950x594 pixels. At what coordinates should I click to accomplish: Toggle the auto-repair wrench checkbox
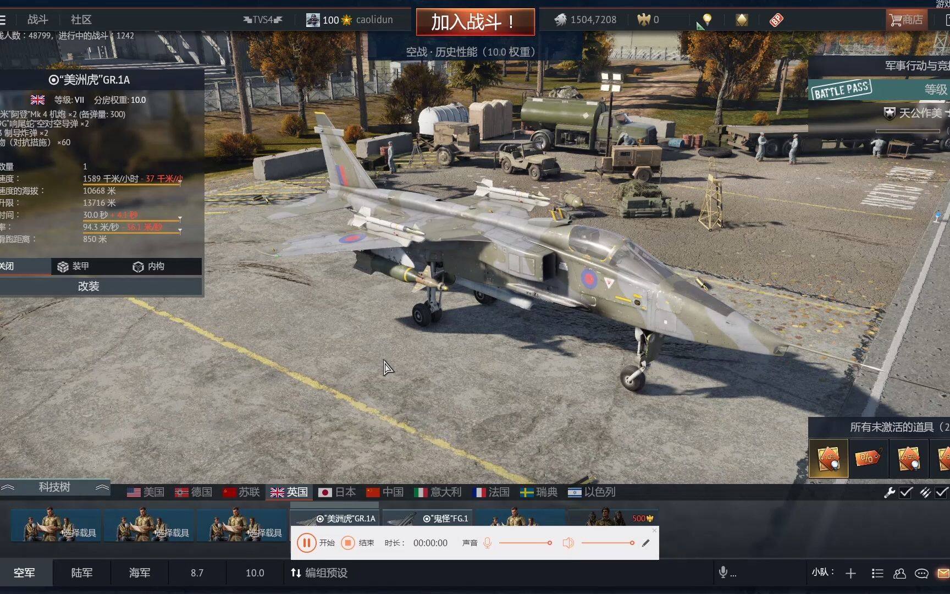905,492
